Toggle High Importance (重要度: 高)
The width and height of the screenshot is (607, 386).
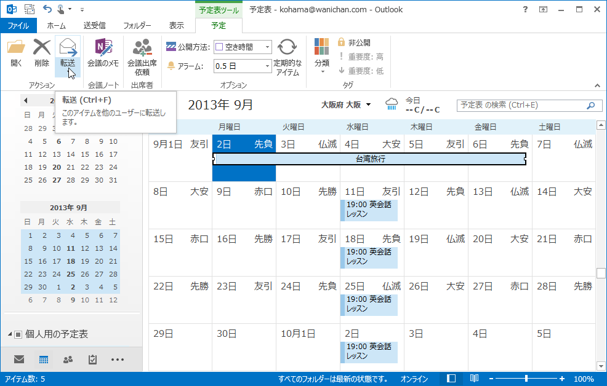click(x=361, y=57)
